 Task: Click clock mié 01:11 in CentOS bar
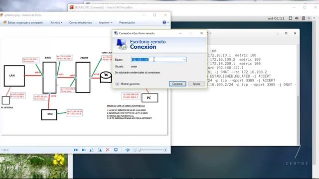pyautogui.click(x=276, y=18)
